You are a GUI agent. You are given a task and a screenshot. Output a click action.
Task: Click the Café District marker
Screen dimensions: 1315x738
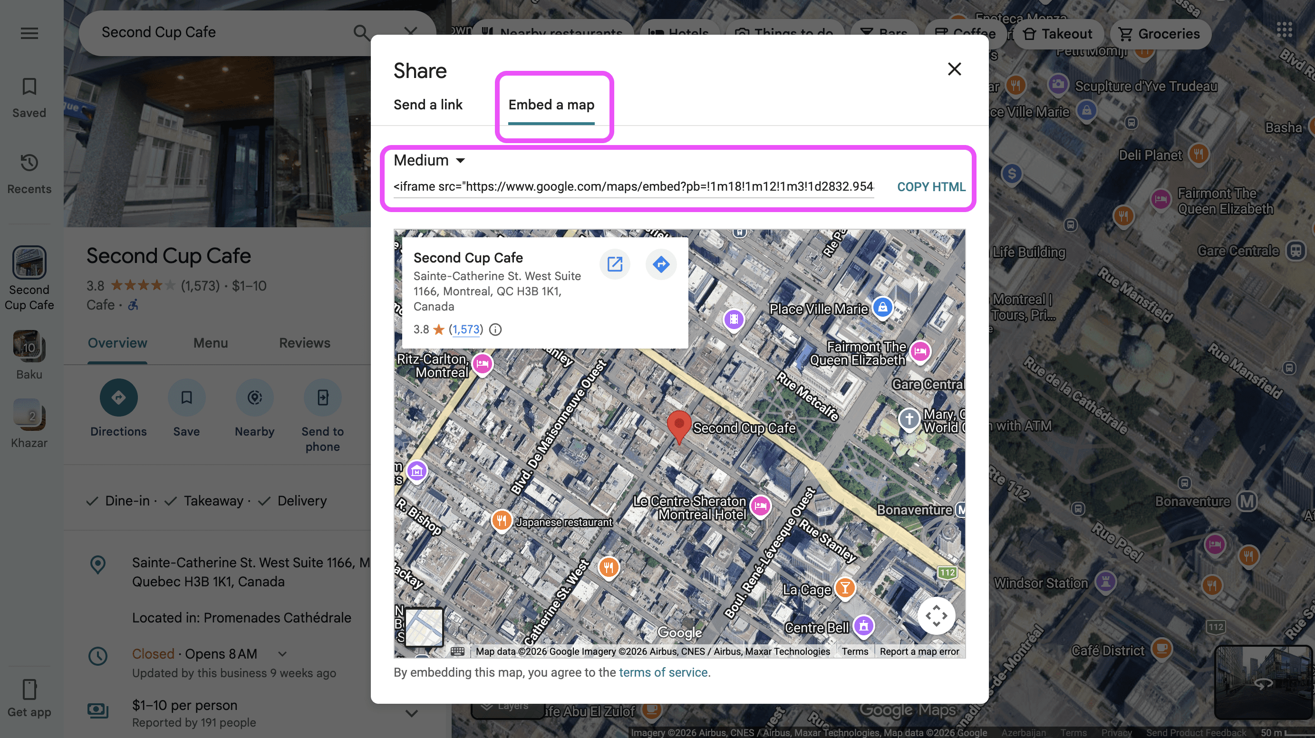(x=1162, y=649)
